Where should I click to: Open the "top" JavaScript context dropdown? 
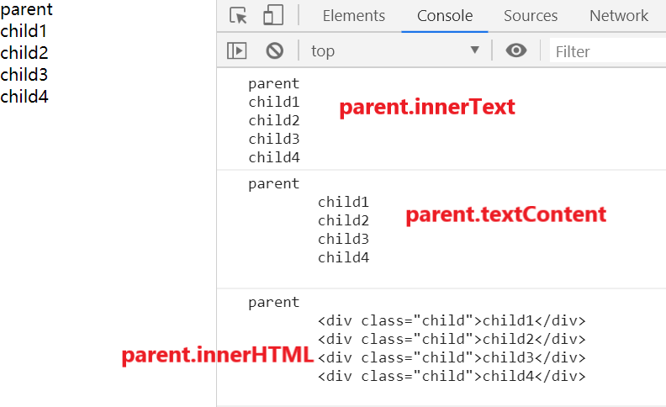pos(395,51)
